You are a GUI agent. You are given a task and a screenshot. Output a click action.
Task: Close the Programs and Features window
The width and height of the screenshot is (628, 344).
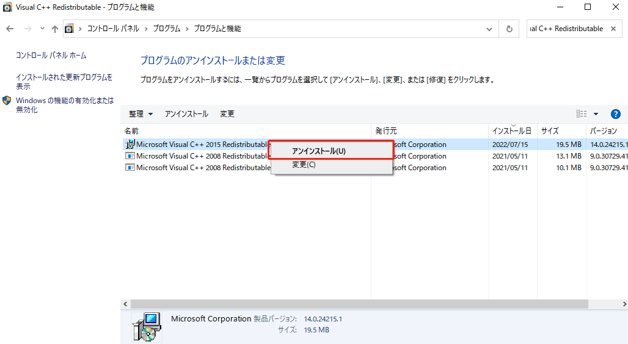616,7
